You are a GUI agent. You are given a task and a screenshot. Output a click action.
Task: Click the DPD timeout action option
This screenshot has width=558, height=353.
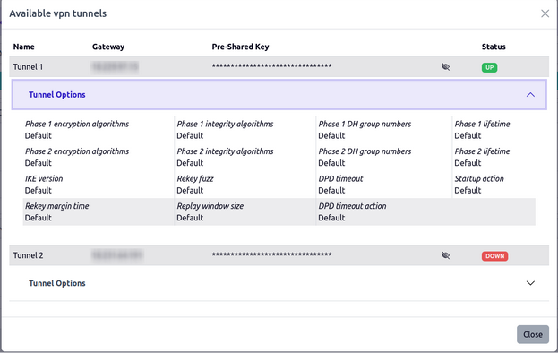352,211
